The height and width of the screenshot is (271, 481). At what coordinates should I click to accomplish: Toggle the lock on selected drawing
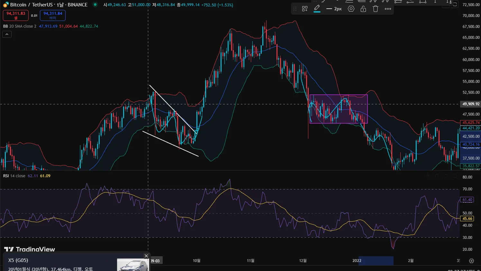tap(363, 9)
